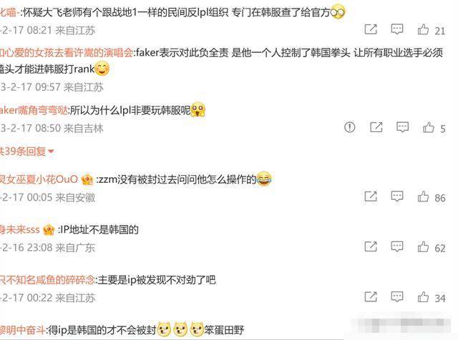
Task: Like the 'IP地址不是韩国的' comment
Action: pos(423,246)
